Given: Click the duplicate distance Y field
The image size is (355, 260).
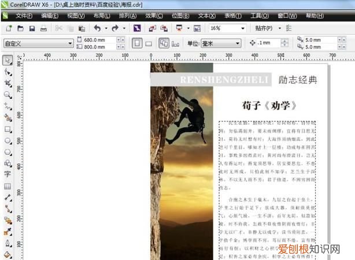Looking at the screenshot, I should (320, 47).
